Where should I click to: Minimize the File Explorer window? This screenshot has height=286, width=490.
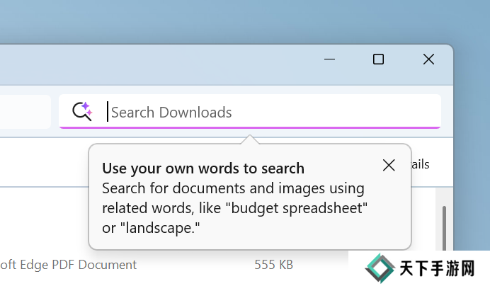pyautogui.click(x=329, y=59)
